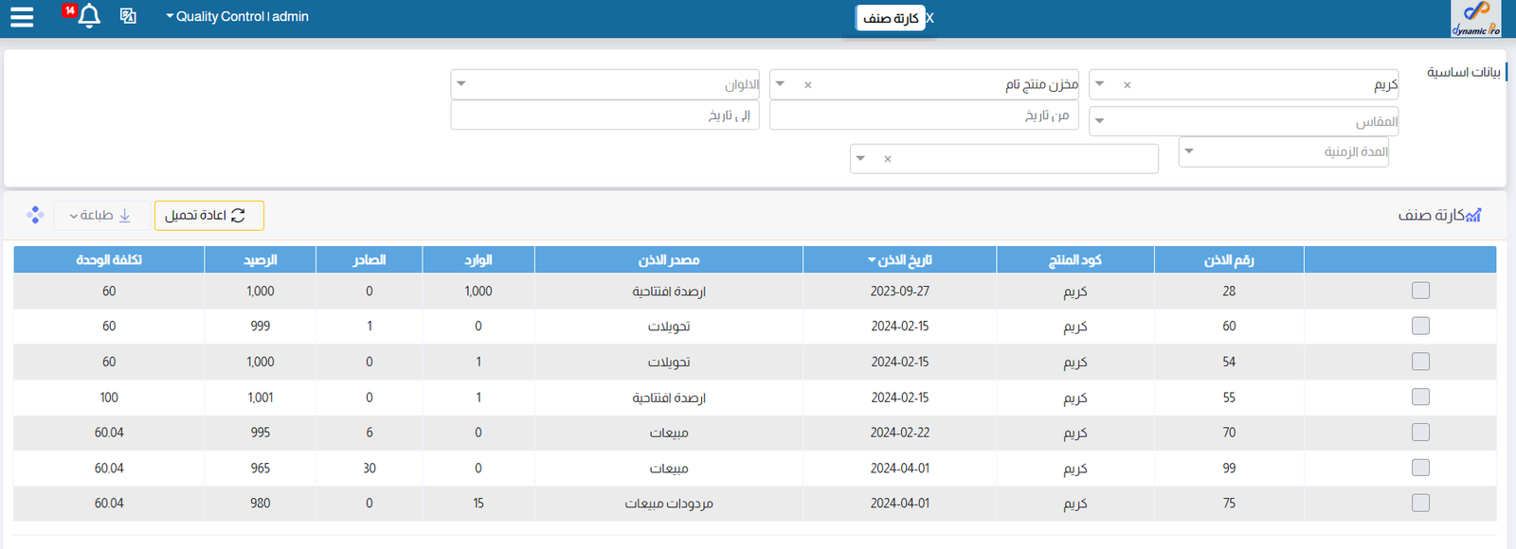Open the notifications bell

[89, 16]
